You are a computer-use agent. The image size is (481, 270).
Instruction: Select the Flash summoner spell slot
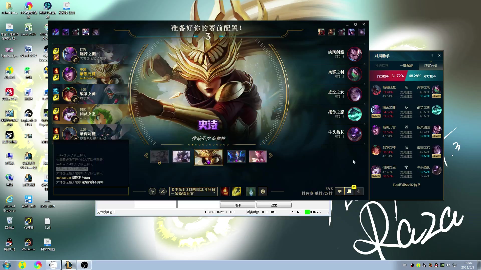point(236,191)
